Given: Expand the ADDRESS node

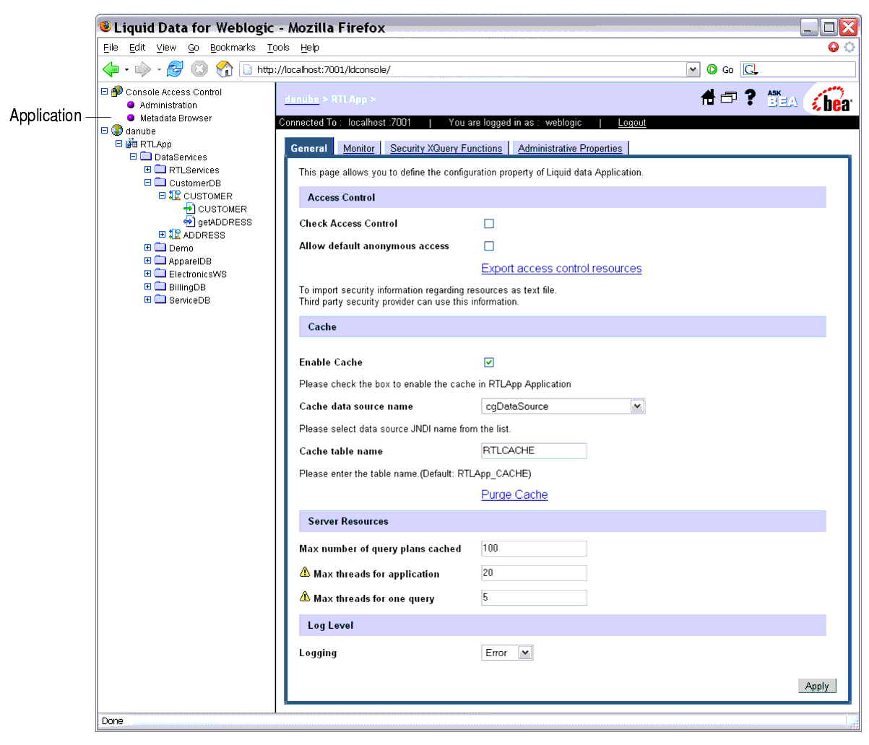Looking at the screenshot, I should click(162, 235).
